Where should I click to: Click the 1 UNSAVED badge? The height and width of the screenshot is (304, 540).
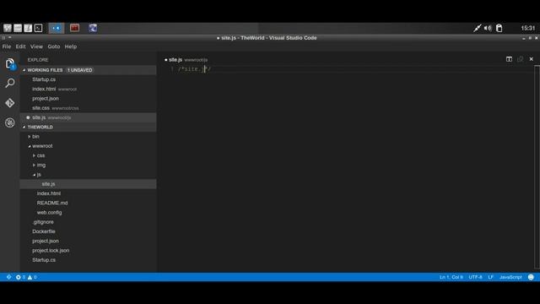tap(80, 70)
